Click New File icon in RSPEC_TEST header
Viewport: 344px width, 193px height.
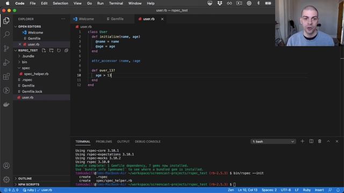pyautogui.click(x=44, y=50)
